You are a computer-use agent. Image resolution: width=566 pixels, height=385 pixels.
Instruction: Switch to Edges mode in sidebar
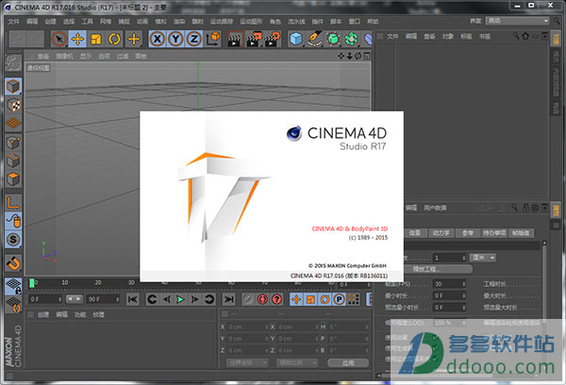pos(13,160)
